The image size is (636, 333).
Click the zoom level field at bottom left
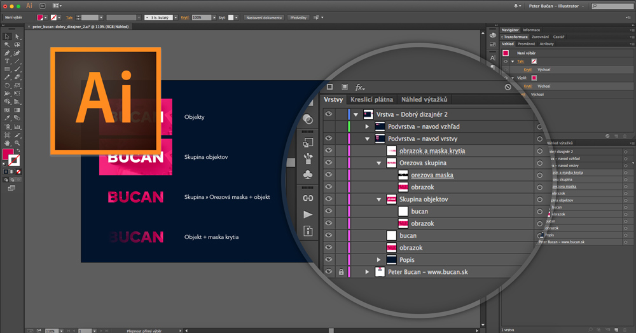point(51,330)
